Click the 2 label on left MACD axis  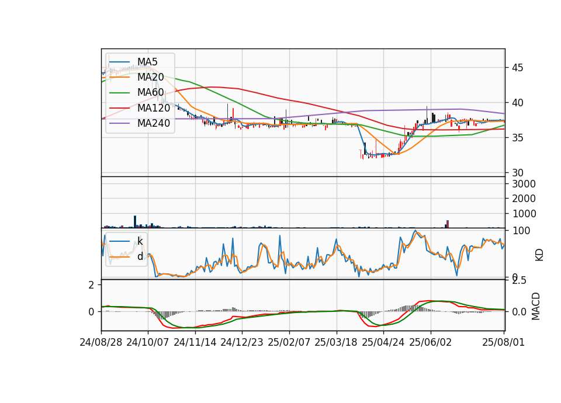tap(92, 286)
